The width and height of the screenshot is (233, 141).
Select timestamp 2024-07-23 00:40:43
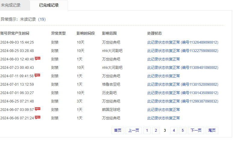coord(17,68)
